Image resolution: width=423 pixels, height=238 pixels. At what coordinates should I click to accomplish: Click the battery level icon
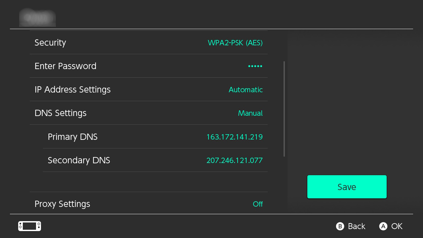click(x=29, y=226)
